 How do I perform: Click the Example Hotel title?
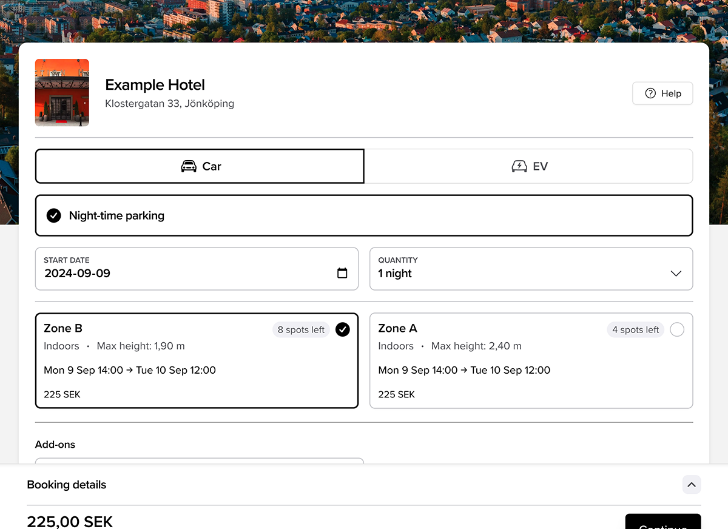[x=155, y=85]
